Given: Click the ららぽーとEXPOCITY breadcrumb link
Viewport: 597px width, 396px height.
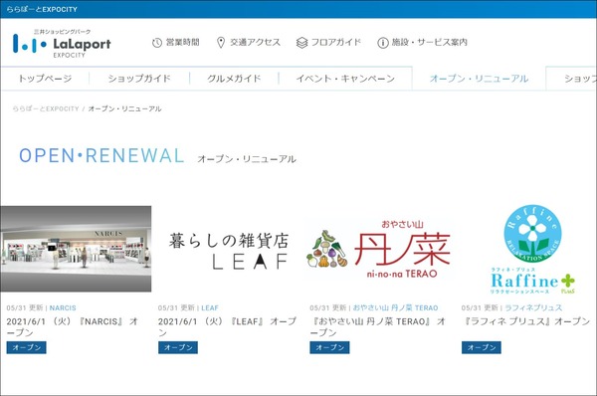Looking at the screenshot, I should point(46,108).
